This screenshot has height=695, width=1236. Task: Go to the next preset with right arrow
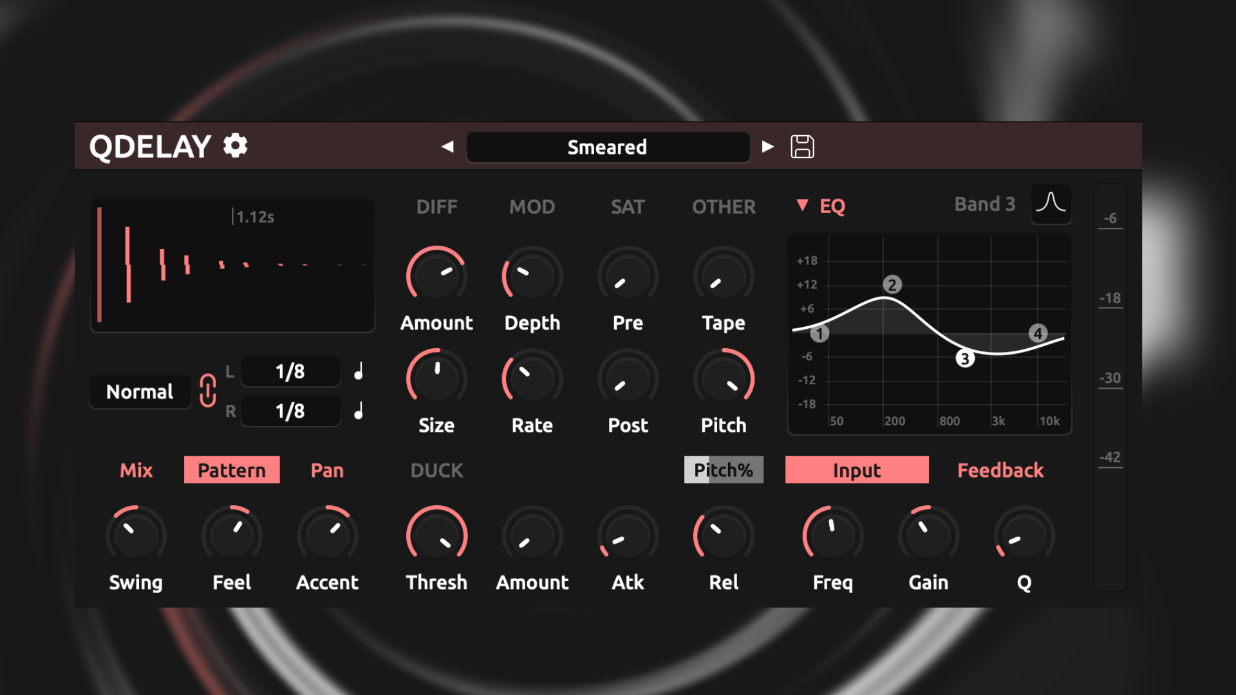767,147
